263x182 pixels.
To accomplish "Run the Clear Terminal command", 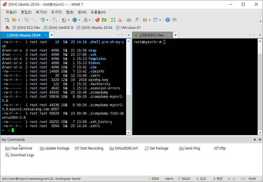I will 19,148.
